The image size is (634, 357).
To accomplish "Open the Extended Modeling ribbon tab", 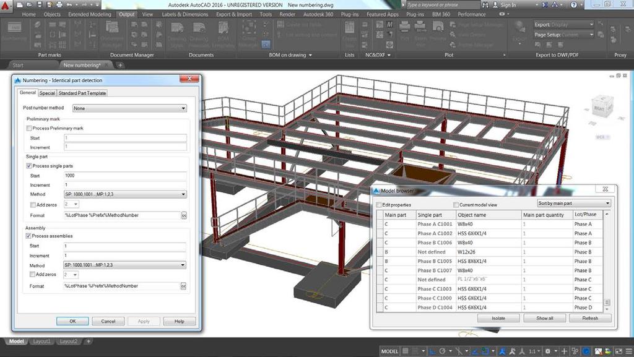I will [89, 14].
